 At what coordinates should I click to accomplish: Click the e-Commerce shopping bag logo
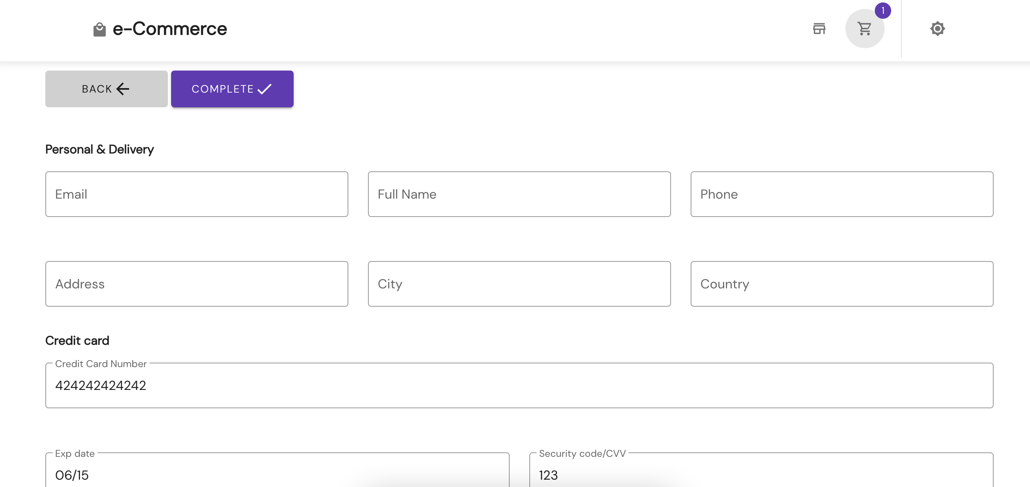[99, 28]
